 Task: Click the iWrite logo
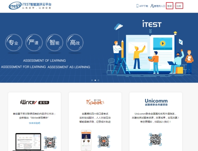coord(35,102)
